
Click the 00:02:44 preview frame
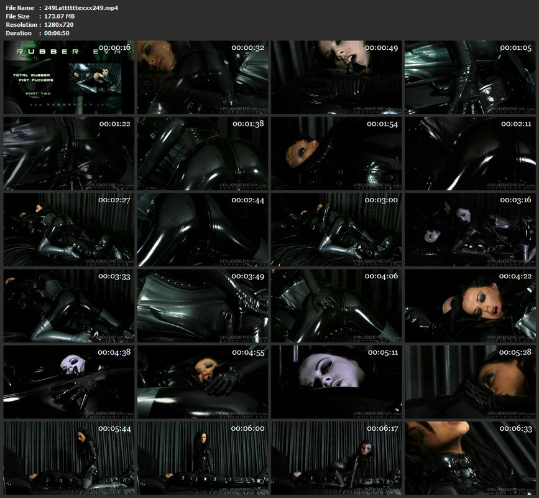(x=203, y=230)
